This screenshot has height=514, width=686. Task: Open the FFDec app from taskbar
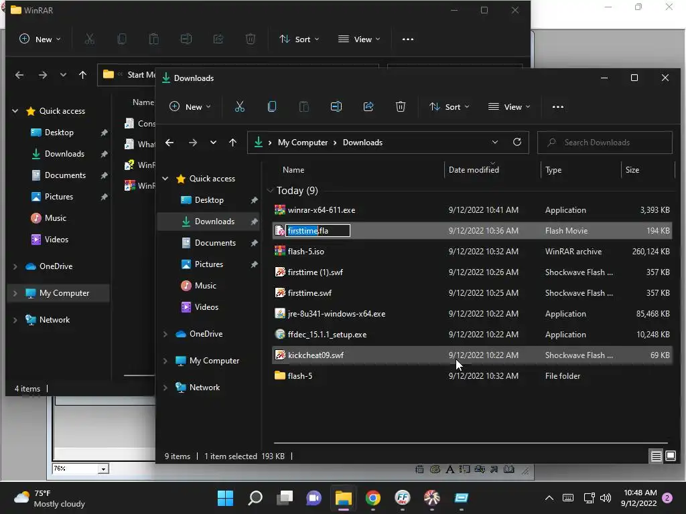pyautogui.click(x=403, y=498)
